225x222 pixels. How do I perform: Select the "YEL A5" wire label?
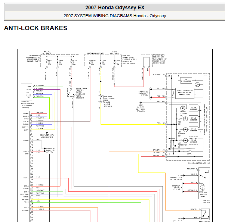pyautogui.click(x=161, y=123)
